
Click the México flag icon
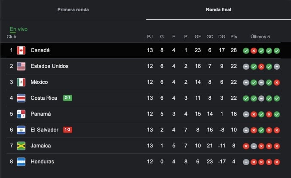21,82
